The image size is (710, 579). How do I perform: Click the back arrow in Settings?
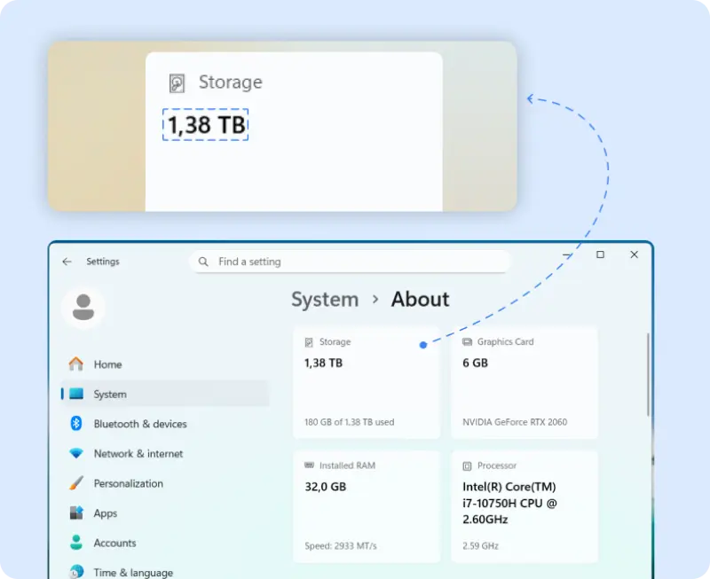(67, 262)
